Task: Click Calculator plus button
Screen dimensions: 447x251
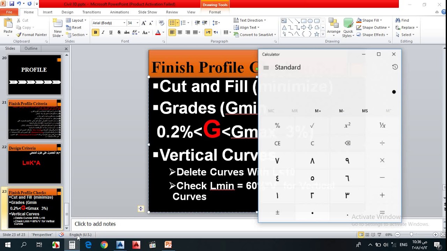Action: point(382,196)
